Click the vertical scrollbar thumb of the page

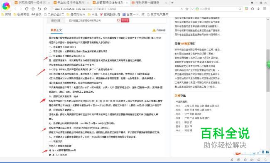[268, 70]
